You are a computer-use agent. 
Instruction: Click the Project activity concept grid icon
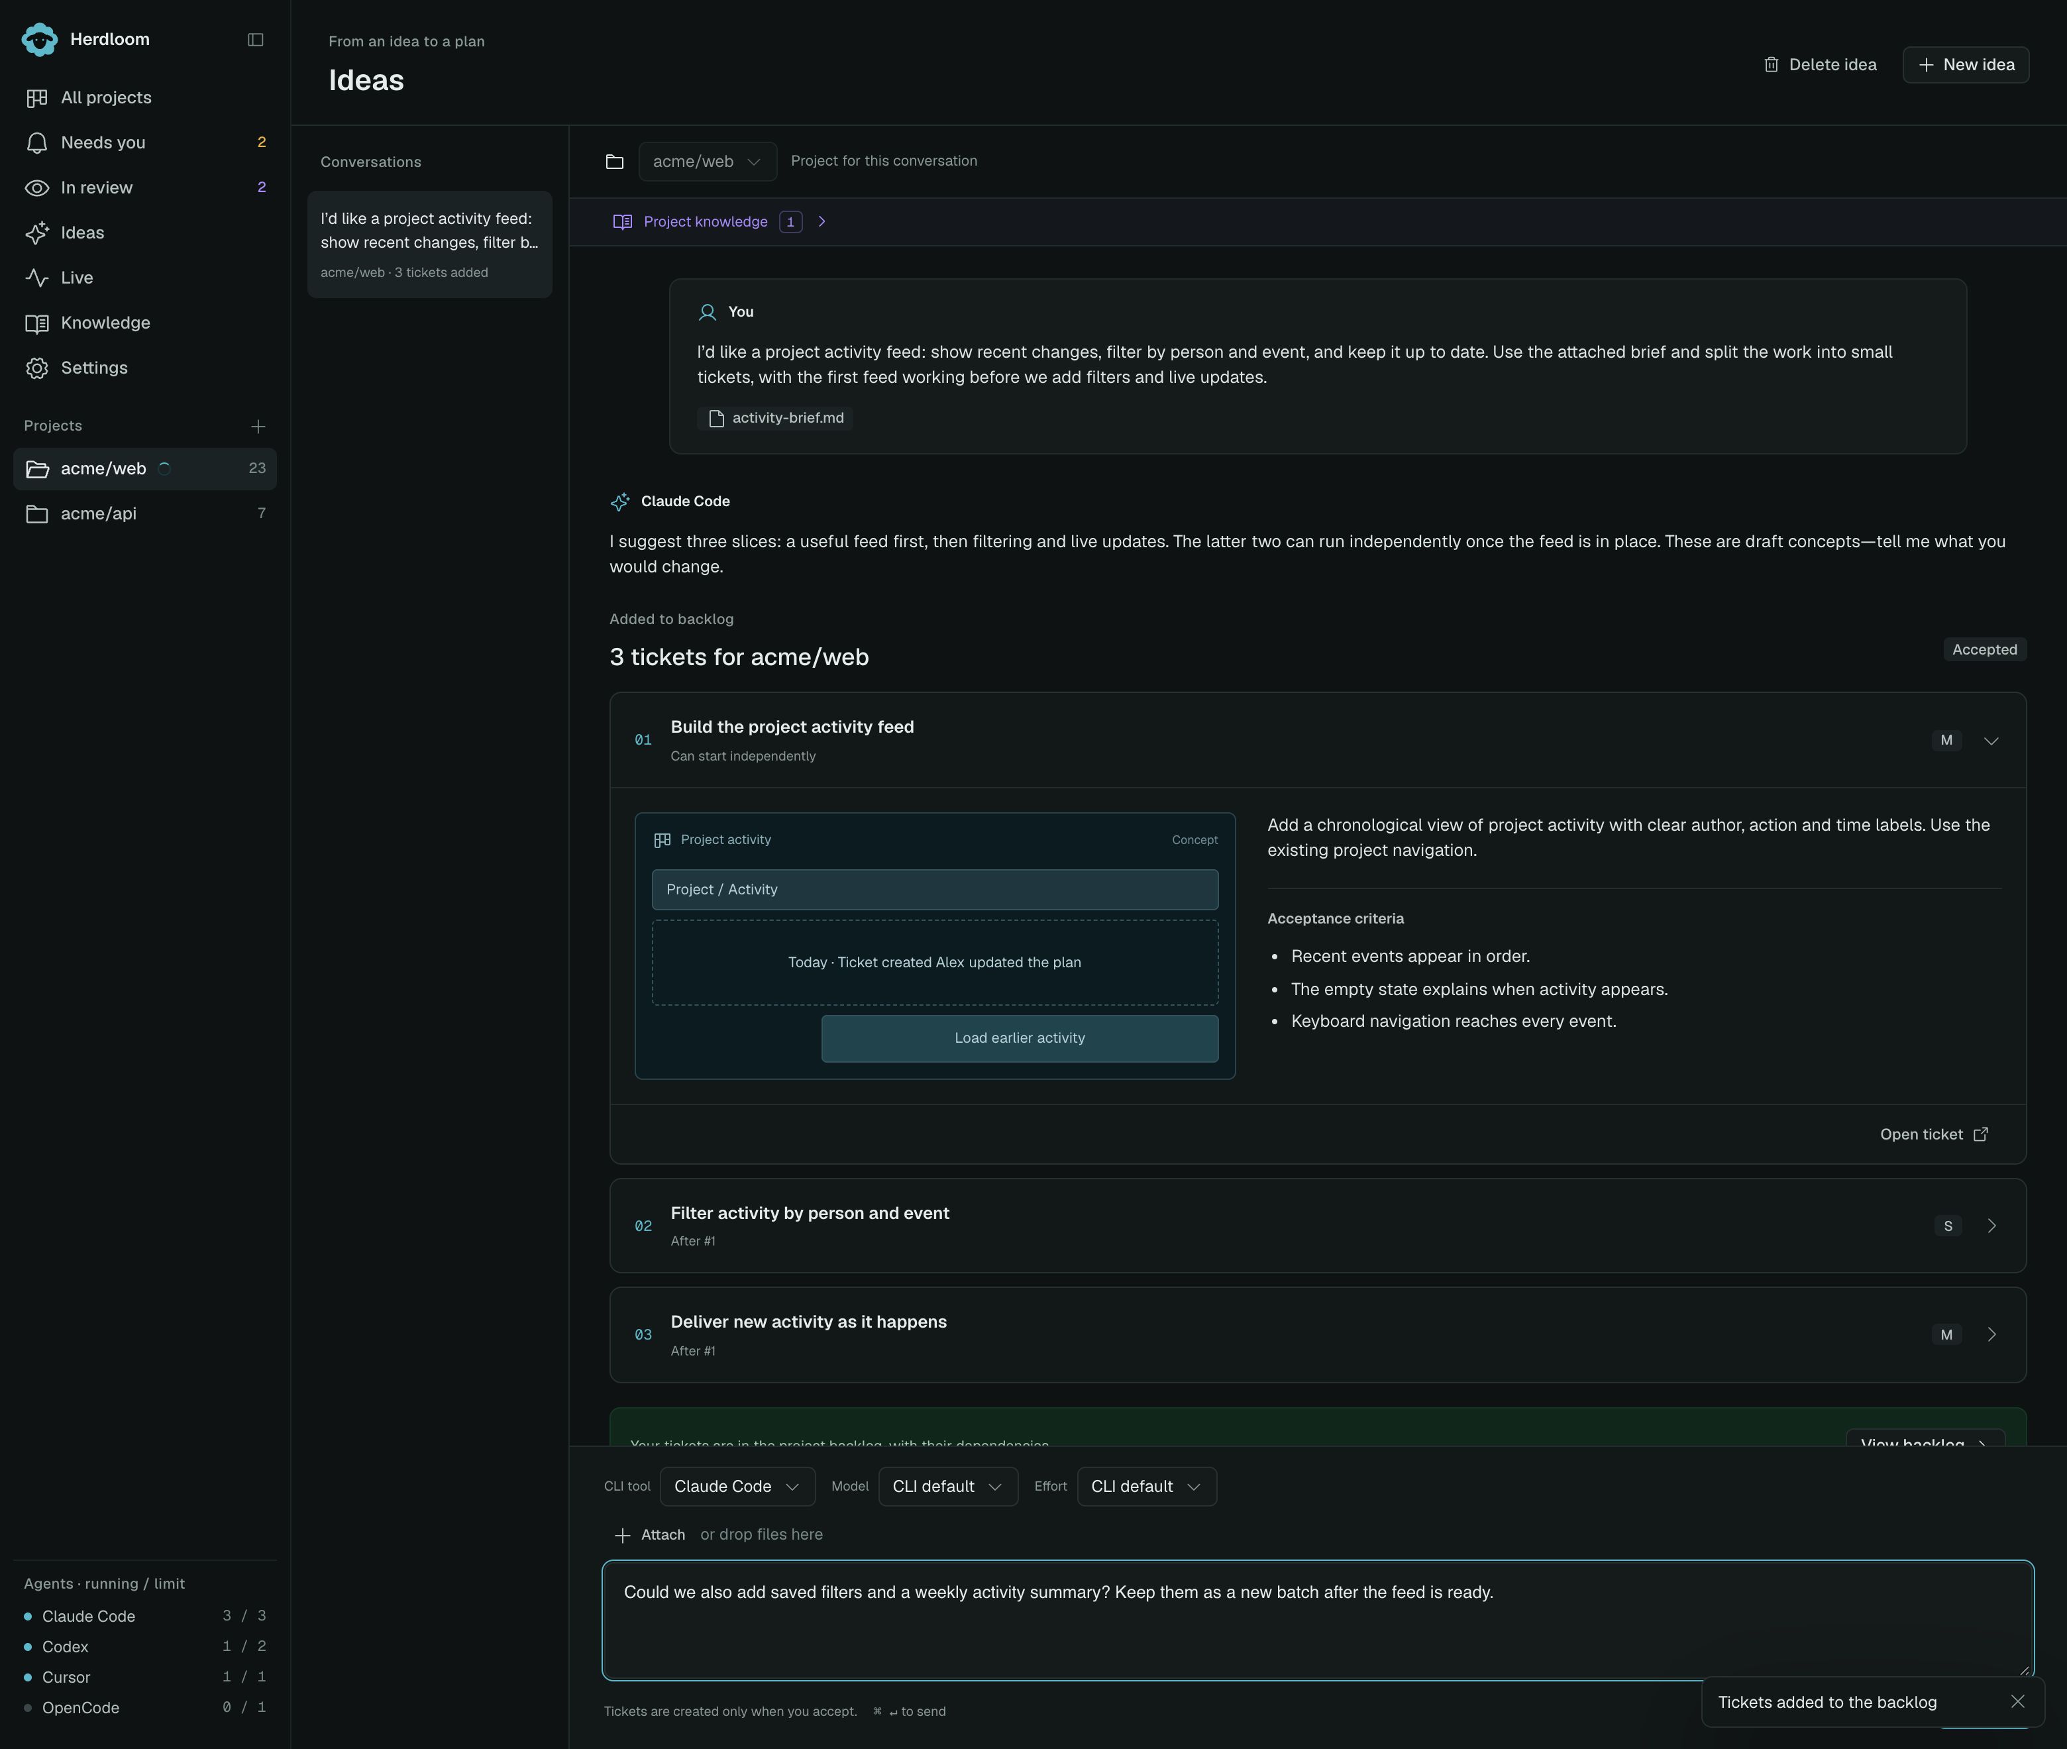pyautogui.click(x=662, y=840)
